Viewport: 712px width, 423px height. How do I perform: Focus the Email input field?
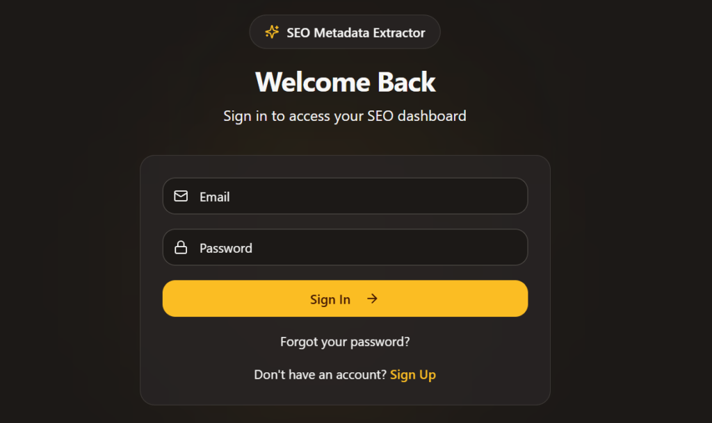click(x=362, y=197)
